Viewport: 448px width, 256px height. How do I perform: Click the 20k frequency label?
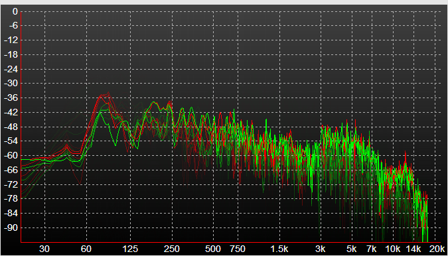point(437,249)
